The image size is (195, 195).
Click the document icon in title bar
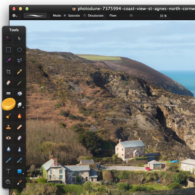point(74,8)
